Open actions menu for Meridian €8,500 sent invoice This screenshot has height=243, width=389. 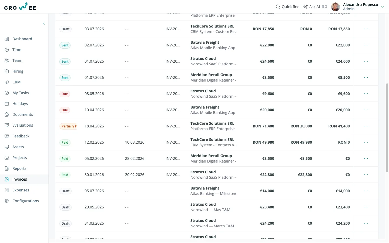point(366,77)
